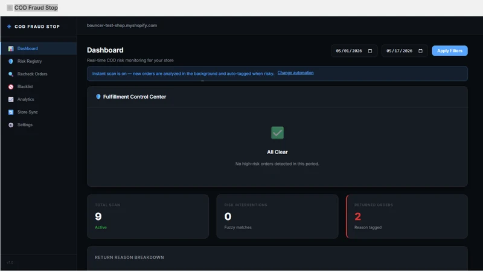Open the end date calendar picker icon
Viewport: 483px width, 272px height.
point(420,51)
